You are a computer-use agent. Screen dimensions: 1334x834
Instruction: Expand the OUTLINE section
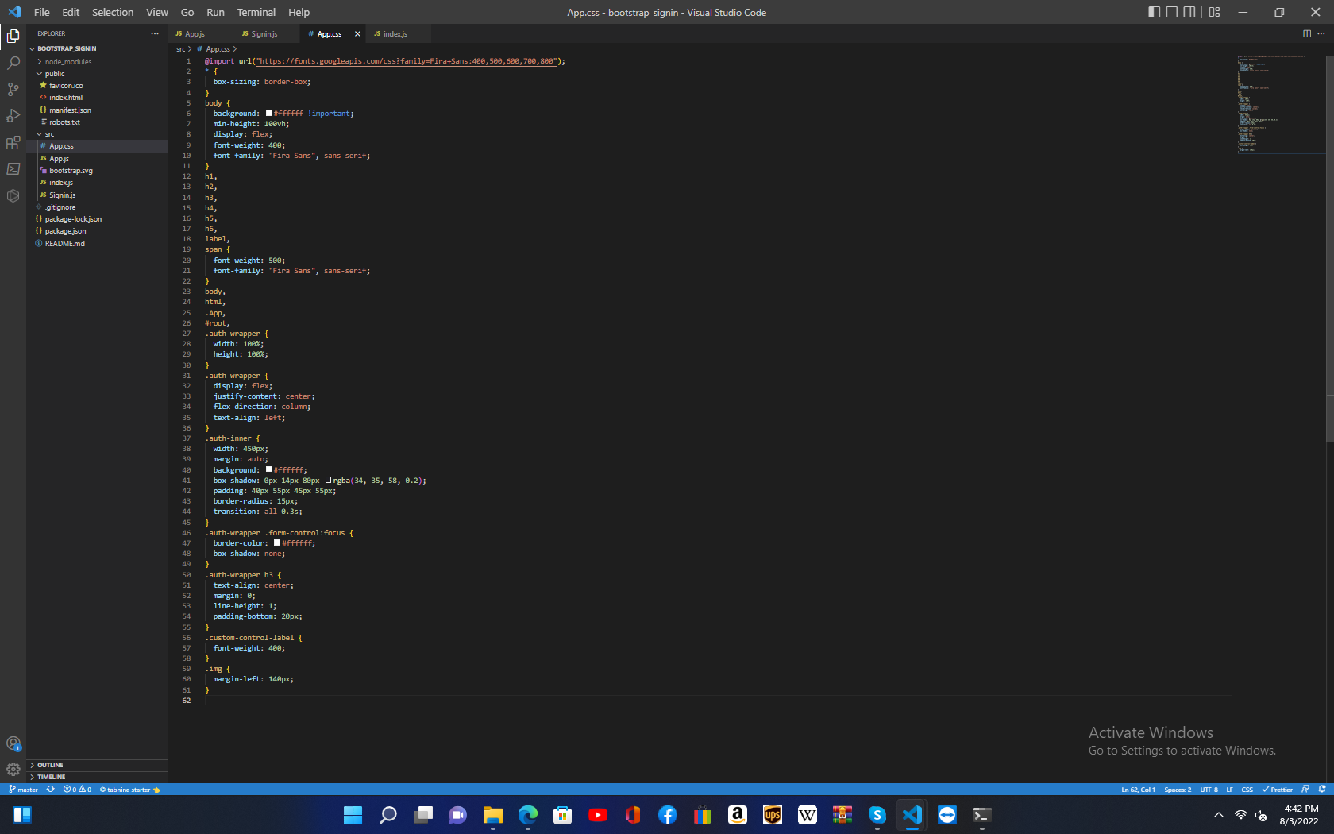(49, 765)
